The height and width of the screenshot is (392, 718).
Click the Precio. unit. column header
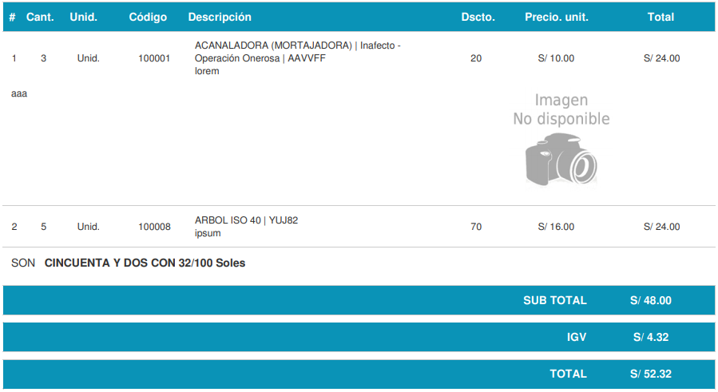pyautogui.click(x=556, y=17)
